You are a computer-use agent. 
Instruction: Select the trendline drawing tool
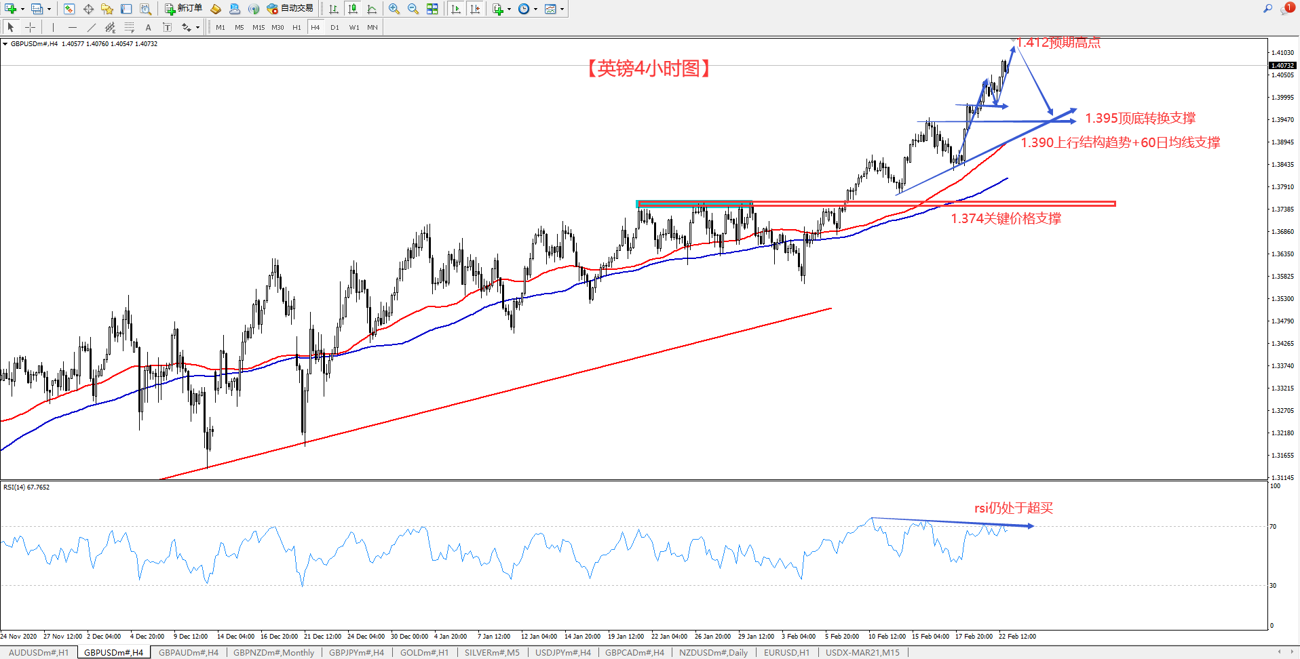(x=91, y=27)
